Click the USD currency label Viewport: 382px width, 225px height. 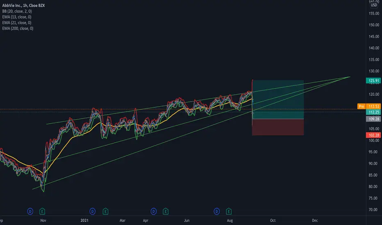374,5
